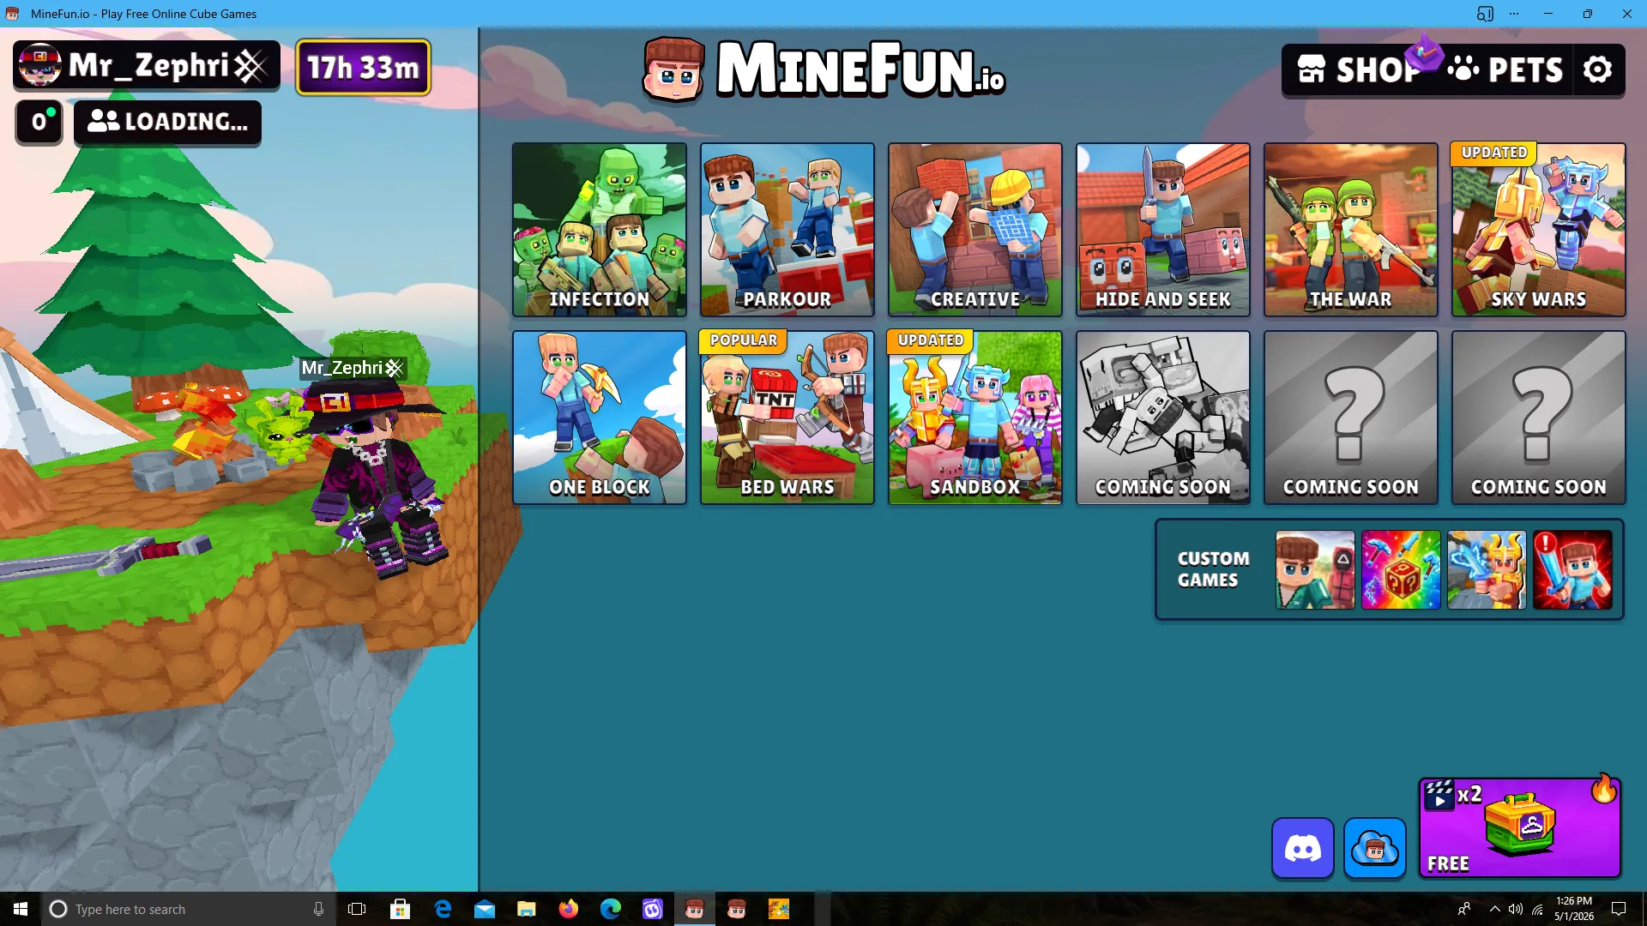
Task: Select The War game mode
Action: tap(1351, 230)
